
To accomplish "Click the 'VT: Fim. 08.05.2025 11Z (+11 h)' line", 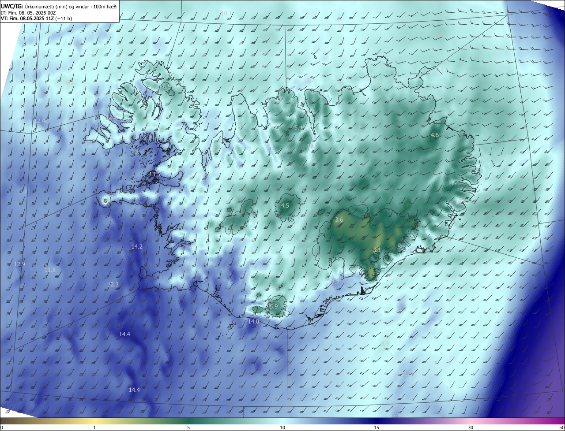I will (36, 19).
